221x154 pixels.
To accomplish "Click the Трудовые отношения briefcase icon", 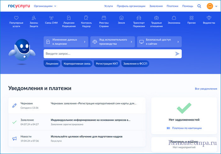I will (x=156, y=18).
